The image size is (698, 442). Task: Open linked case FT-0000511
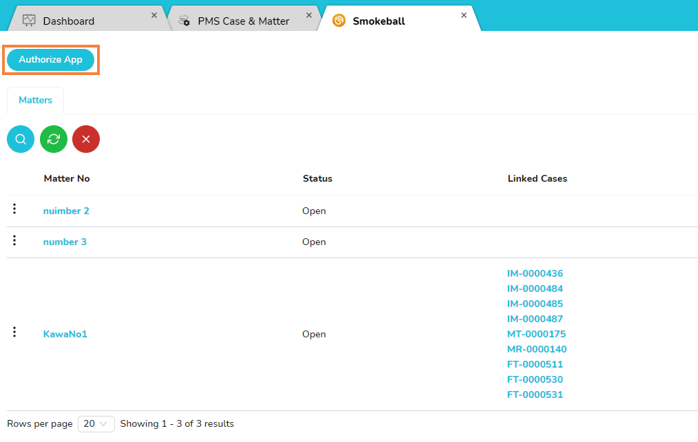pyautogui.click(x=535, y=365)
